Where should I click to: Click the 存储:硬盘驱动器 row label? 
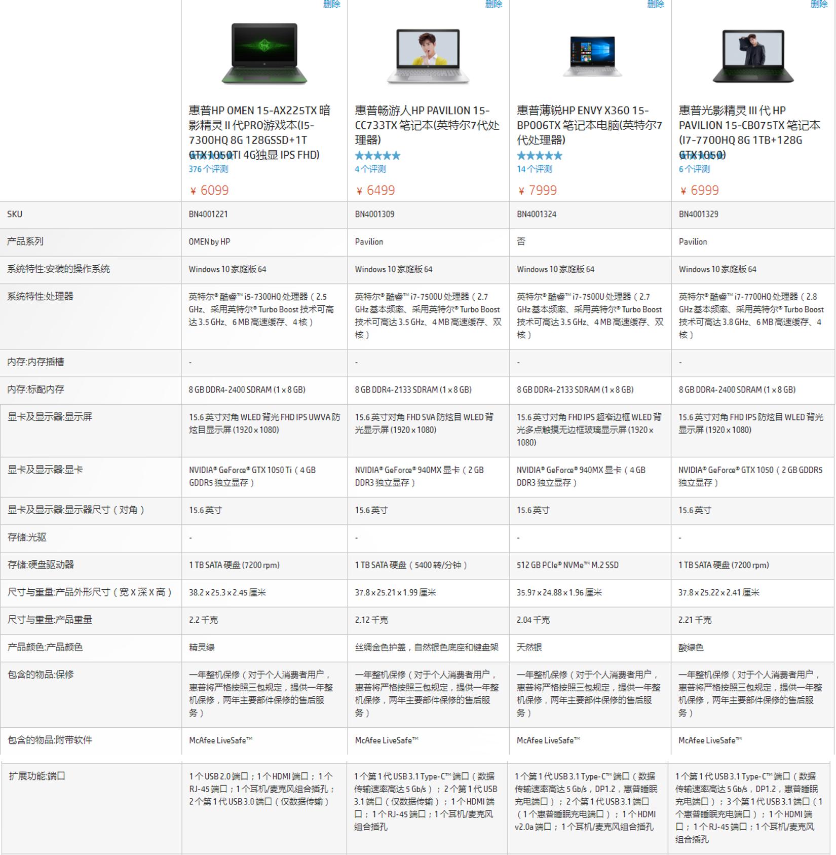[x=41, y=564]
